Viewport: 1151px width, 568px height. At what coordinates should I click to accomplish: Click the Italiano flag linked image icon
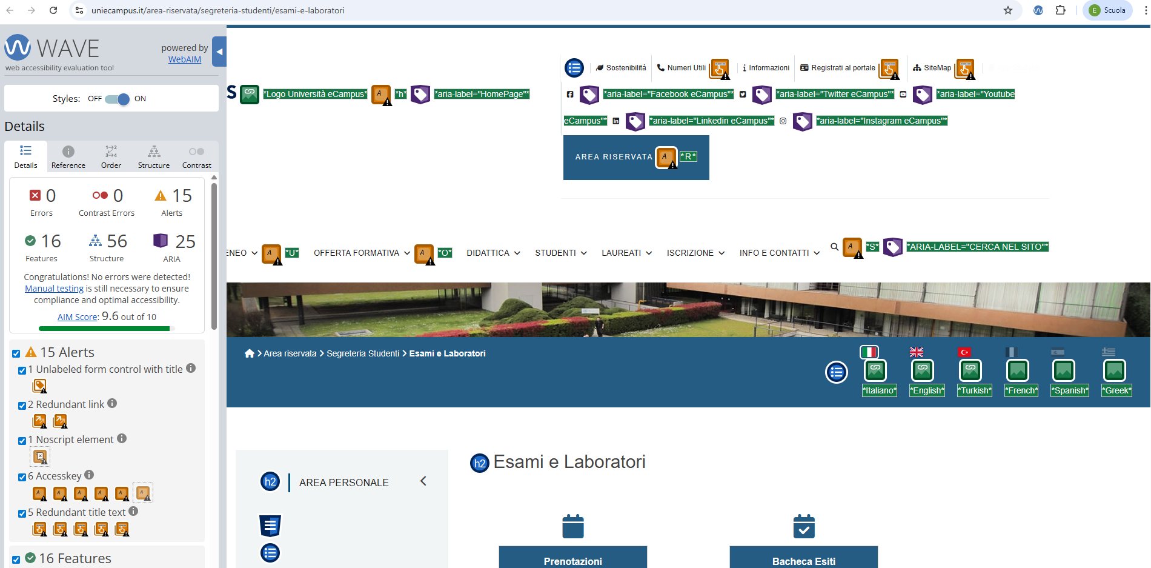(875, 370)
